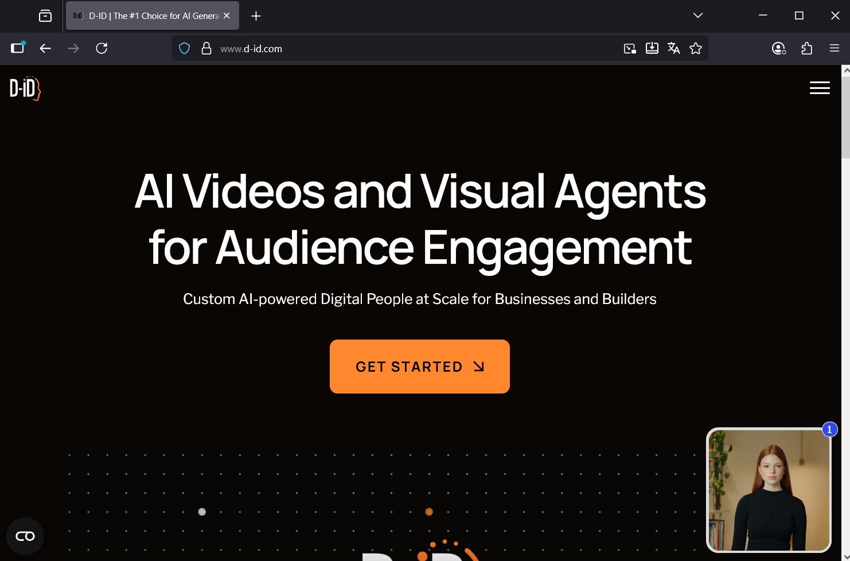Bookmark this page with star icon
This screenshot has width=850, height=561.
(x=696, y=49)
